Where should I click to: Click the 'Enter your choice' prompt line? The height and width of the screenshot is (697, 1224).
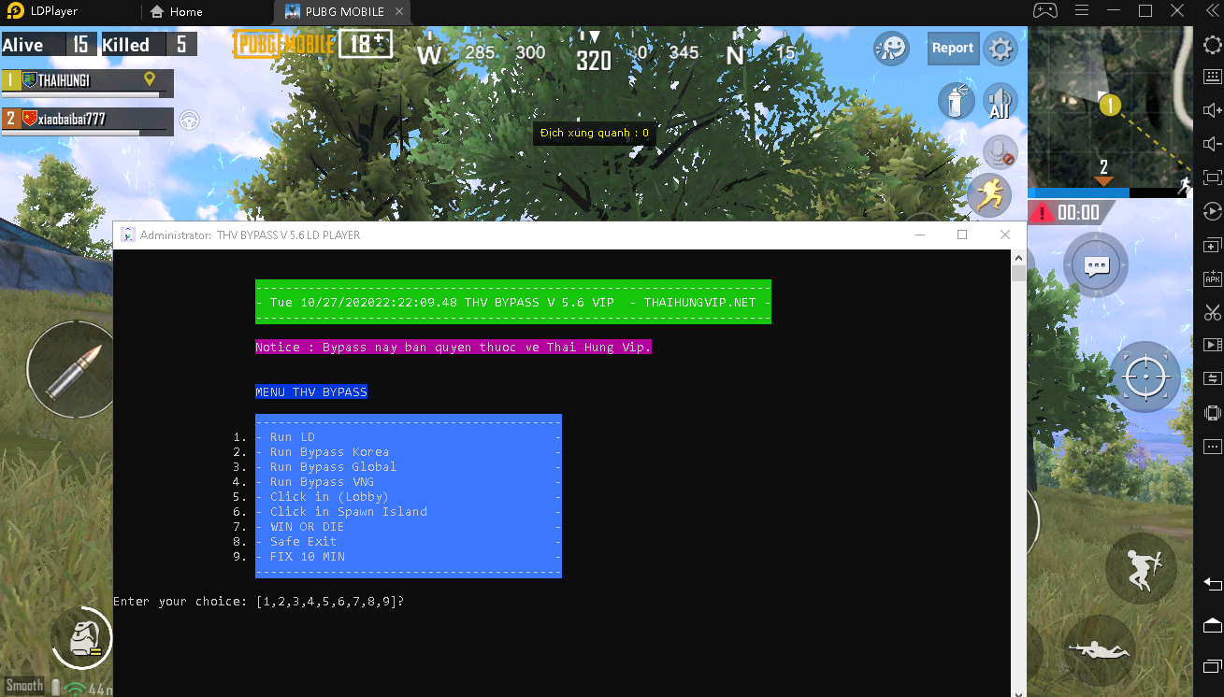259,602
